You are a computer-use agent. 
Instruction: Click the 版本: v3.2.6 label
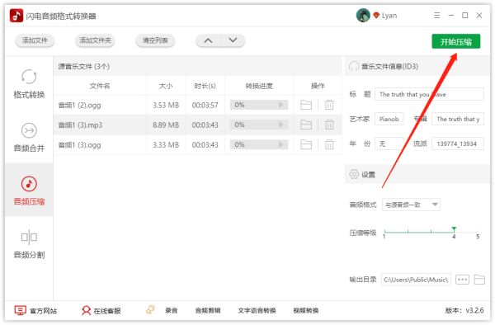tap(464, 310)
